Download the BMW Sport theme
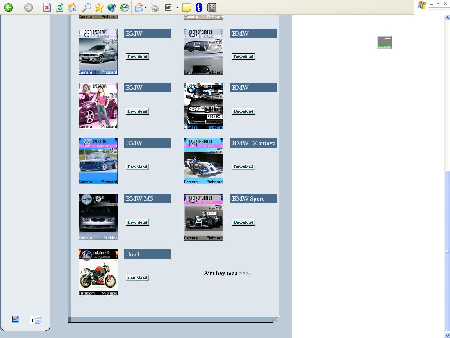This screenshot has height=338, width=450. point(244,222)
